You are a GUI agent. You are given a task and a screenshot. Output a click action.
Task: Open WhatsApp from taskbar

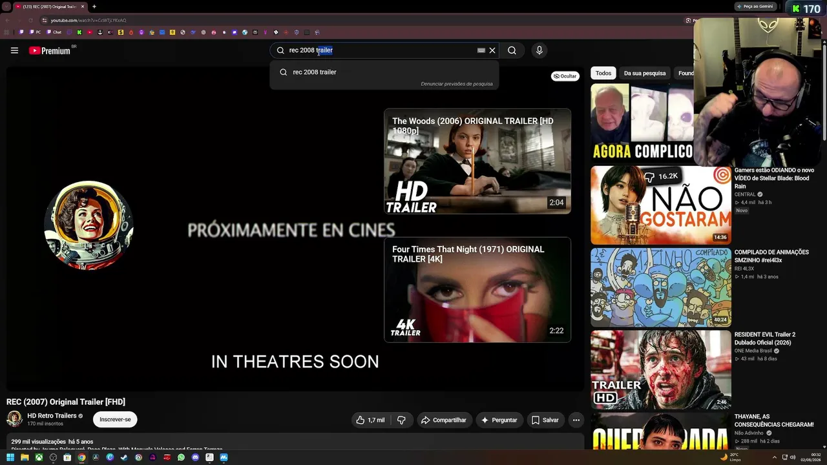coord(181,457)
